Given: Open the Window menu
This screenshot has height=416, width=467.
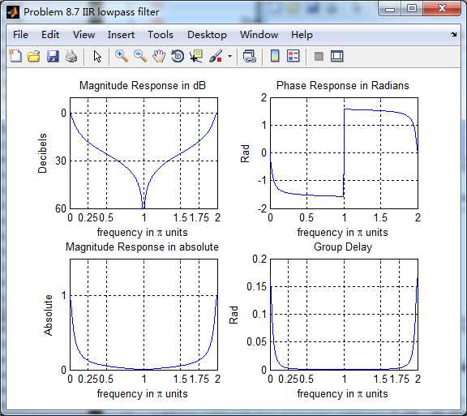Looking at the screenshot, I should tap(259, 35).
